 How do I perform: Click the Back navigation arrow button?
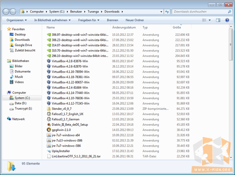pyautogui.click(x=6, y=11)
